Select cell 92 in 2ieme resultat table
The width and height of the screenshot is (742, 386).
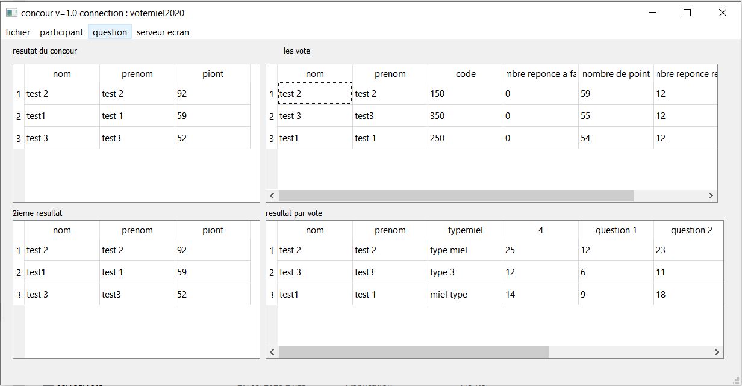coord(212,250)
